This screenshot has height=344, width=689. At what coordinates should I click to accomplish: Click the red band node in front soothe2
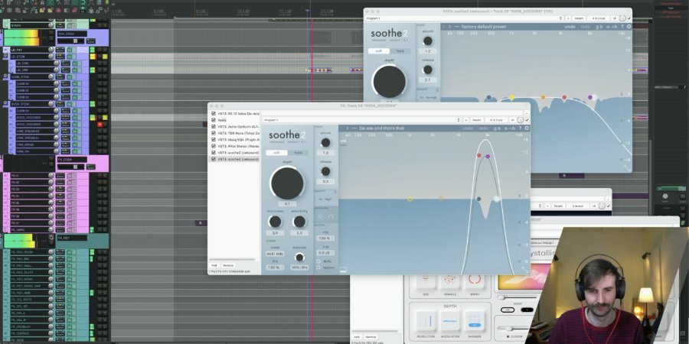coord(480,155)
